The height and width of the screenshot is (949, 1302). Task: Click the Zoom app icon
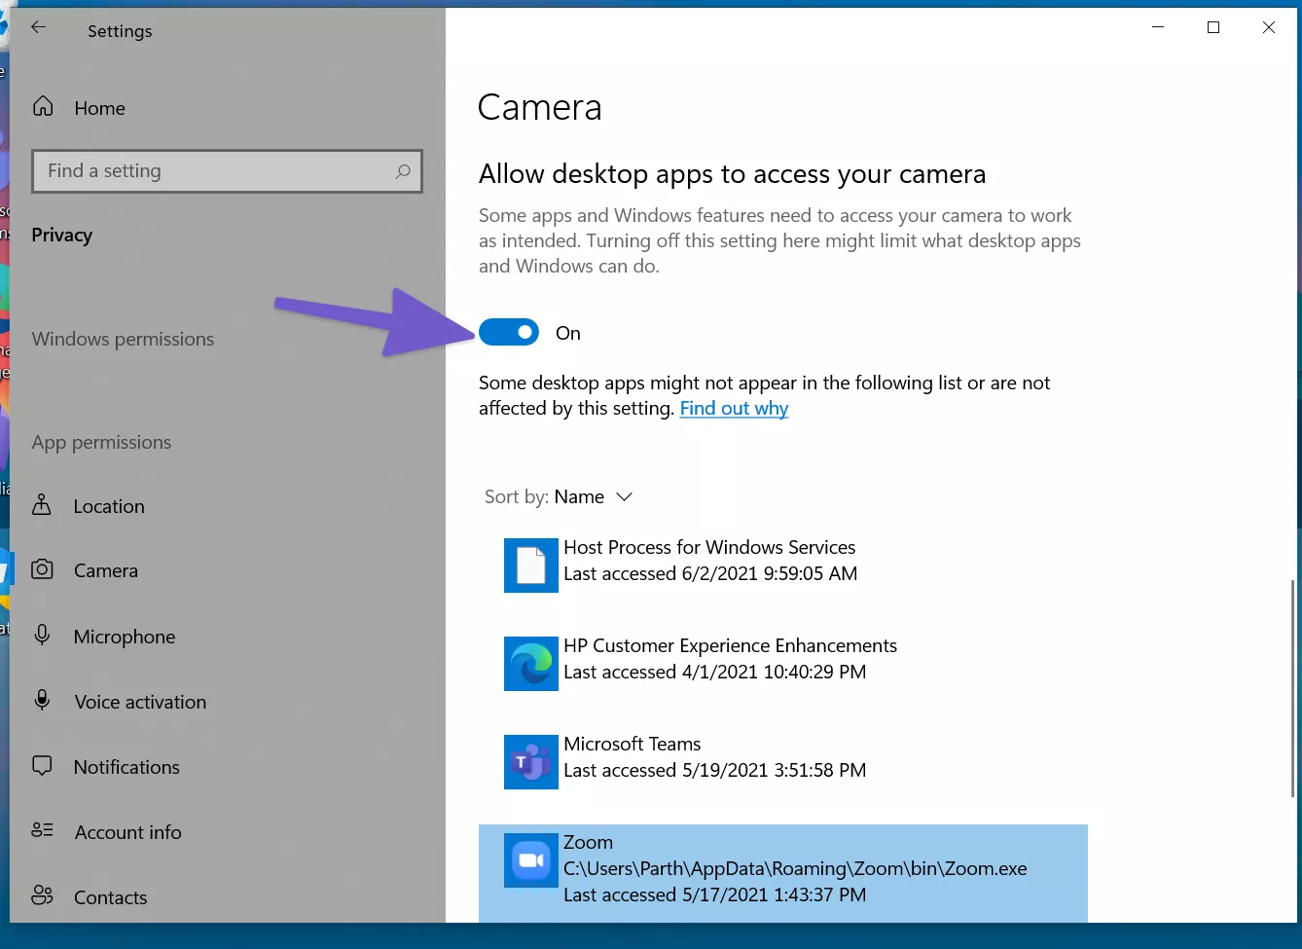pos(531,860)
